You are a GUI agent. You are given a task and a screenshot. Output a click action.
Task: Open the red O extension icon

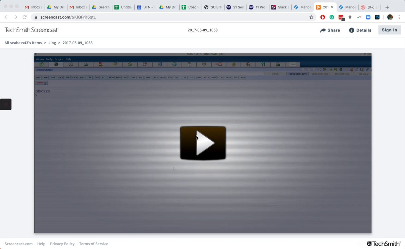point(323,17)
